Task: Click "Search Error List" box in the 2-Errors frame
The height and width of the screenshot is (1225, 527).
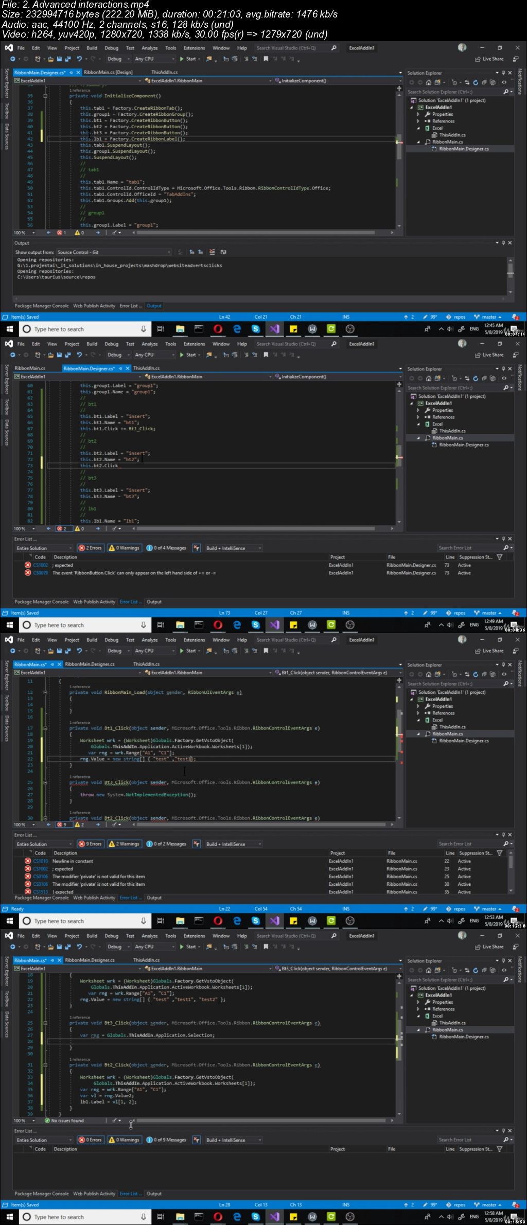Action: 470,548
